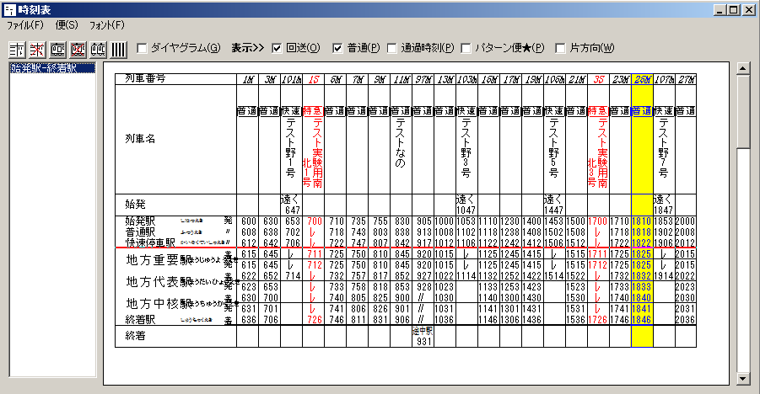Open the フォント(F) menu
This screenshot has height=394, width=760.
[107, 25]
